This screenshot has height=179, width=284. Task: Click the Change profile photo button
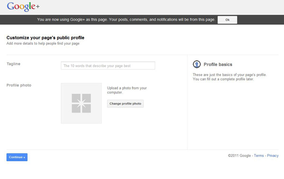[x=125, y=104]
